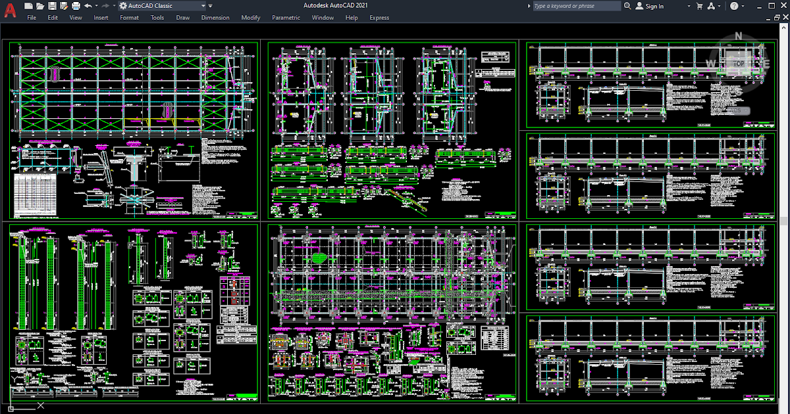The width and height of the screenshot is (790, 414).
Task: Open the Parametric menu
Action: coord(286,18)
